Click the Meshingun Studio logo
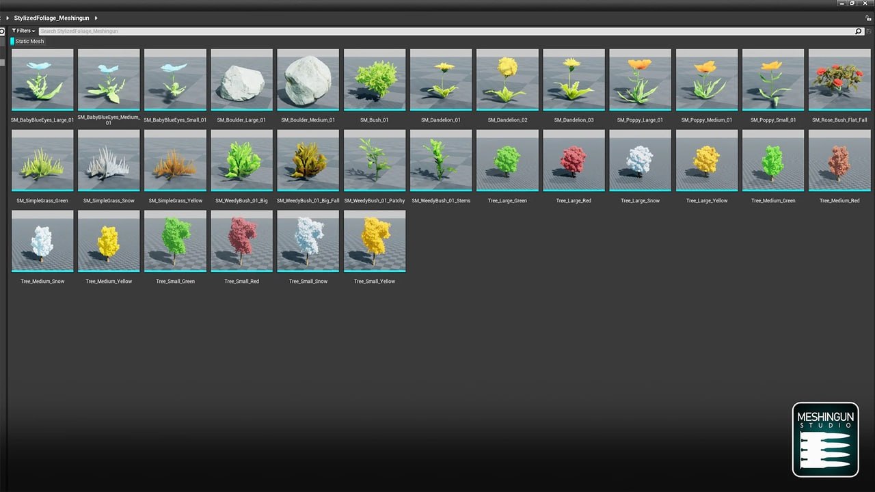 point(825,439)
